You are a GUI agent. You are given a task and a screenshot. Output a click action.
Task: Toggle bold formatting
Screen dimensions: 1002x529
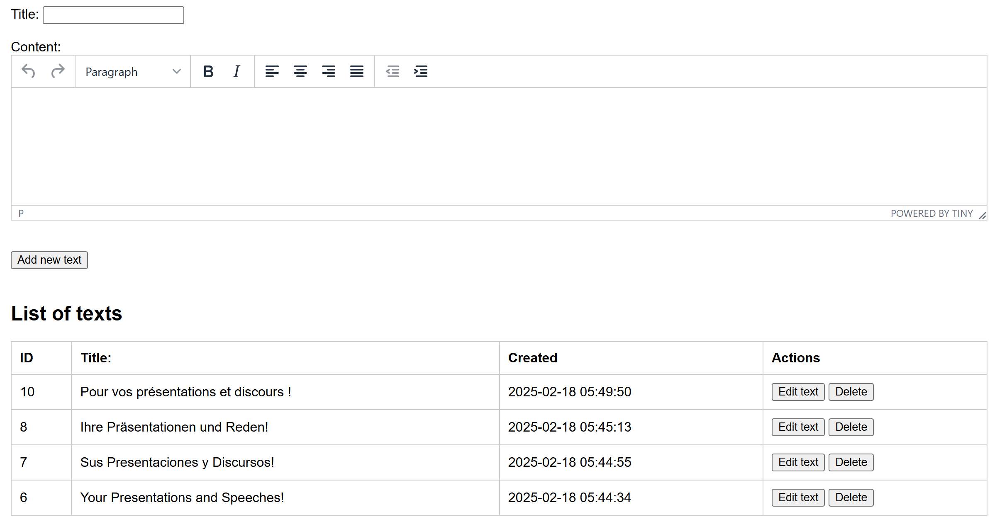click(208, 71)
